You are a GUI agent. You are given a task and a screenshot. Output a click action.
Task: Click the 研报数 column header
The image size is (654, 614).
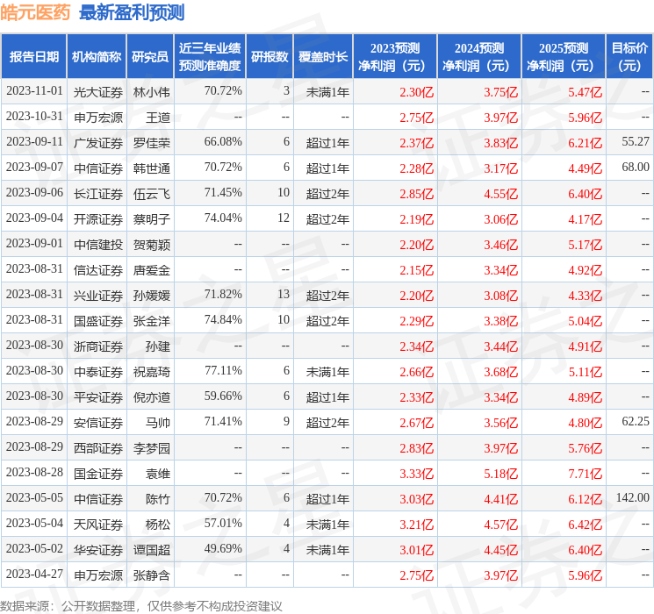270,57
